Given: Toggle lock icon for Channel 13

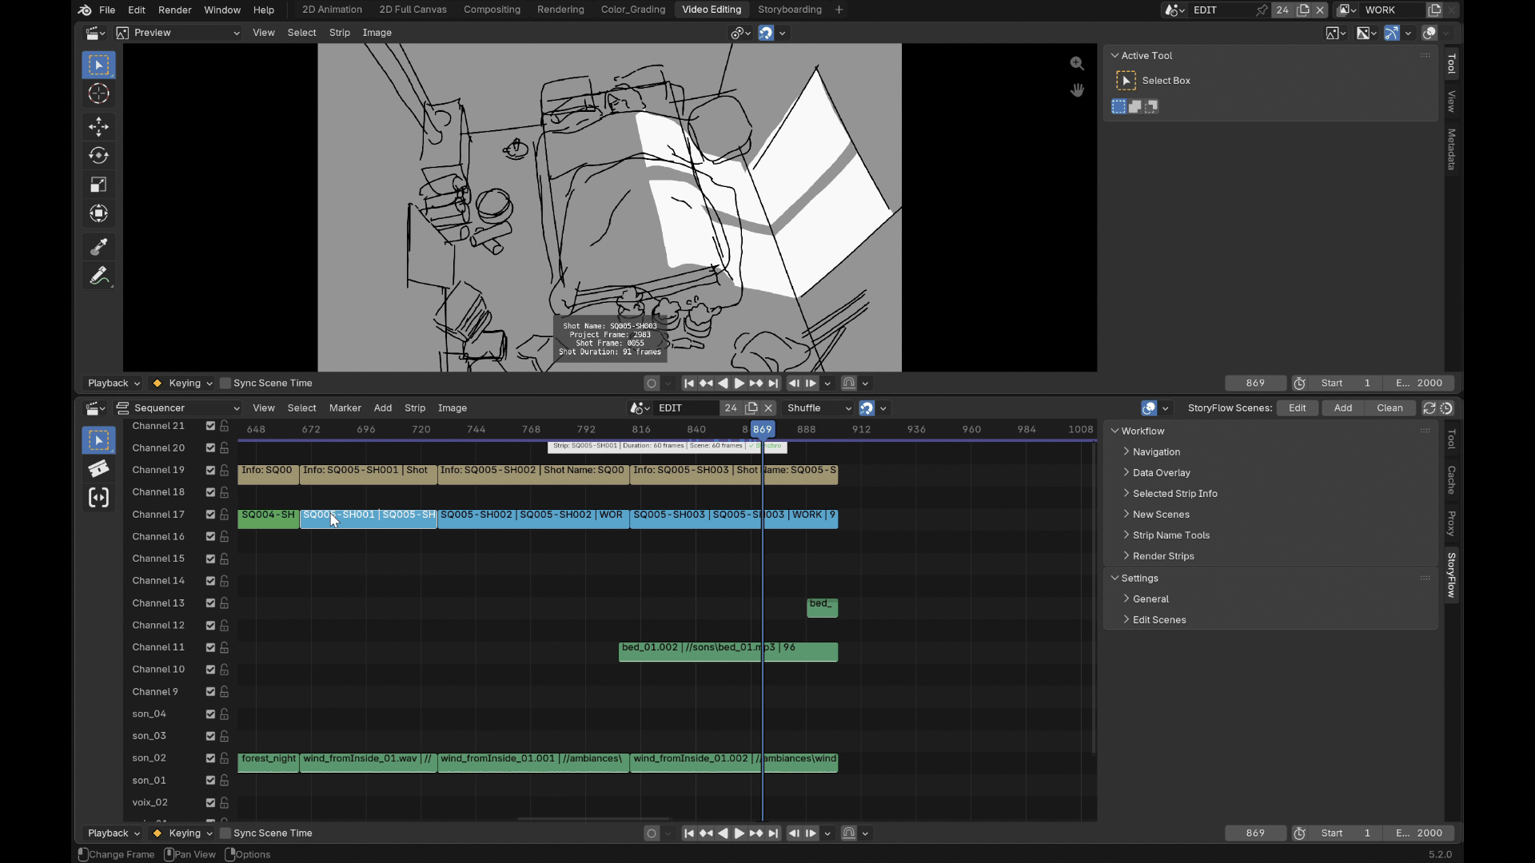Looking at the screenshot, I should (x=225, y=603).
